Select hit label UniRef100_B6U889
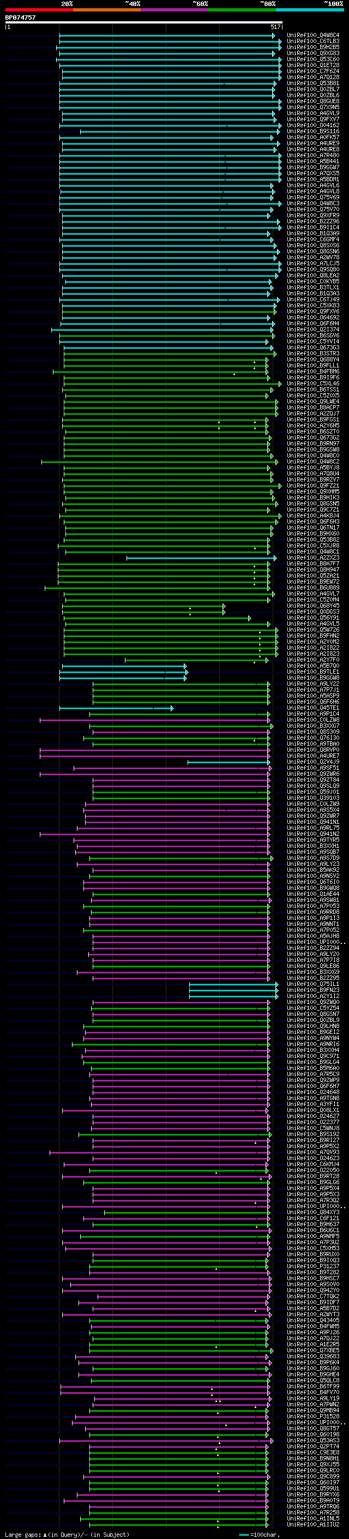This screenshot has width=349, height=1539. [313, 587]
